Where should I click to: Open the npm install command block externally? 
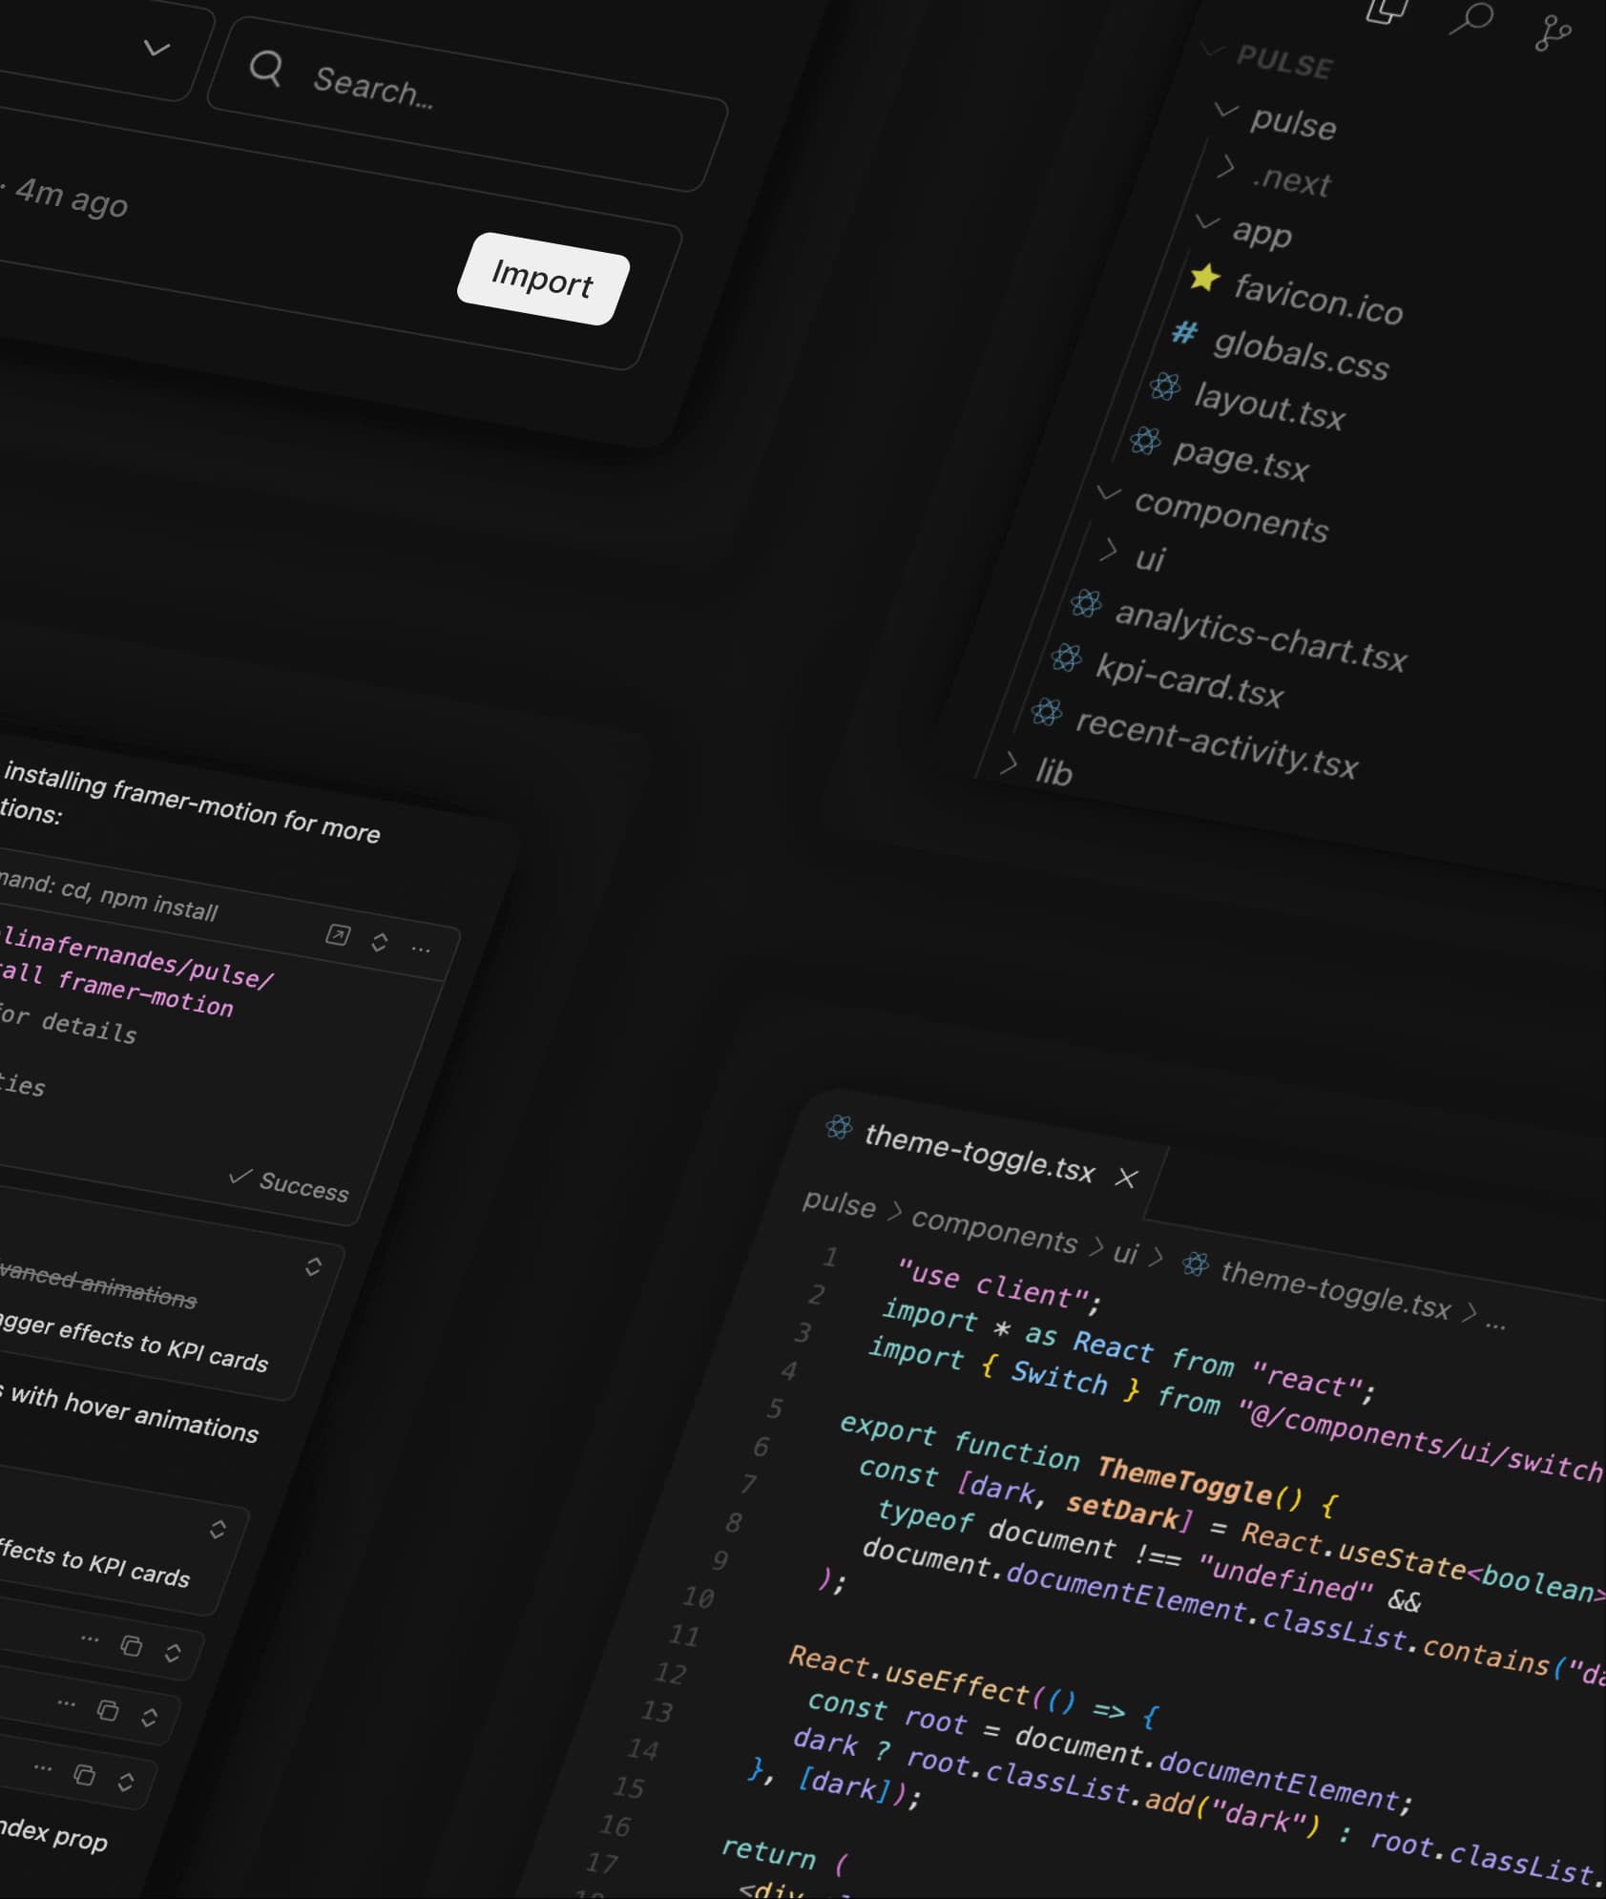pyautogui.click(x=338, y=934)
